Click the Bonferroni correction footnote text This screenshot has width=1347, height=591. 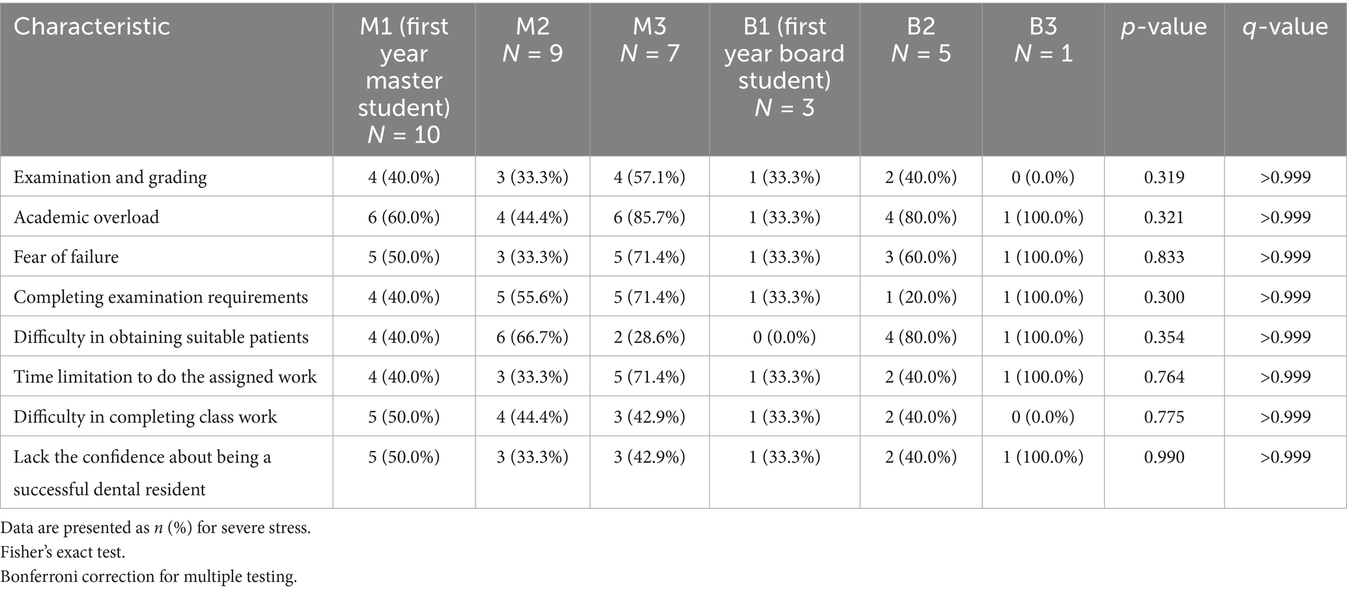coord(149,577)
